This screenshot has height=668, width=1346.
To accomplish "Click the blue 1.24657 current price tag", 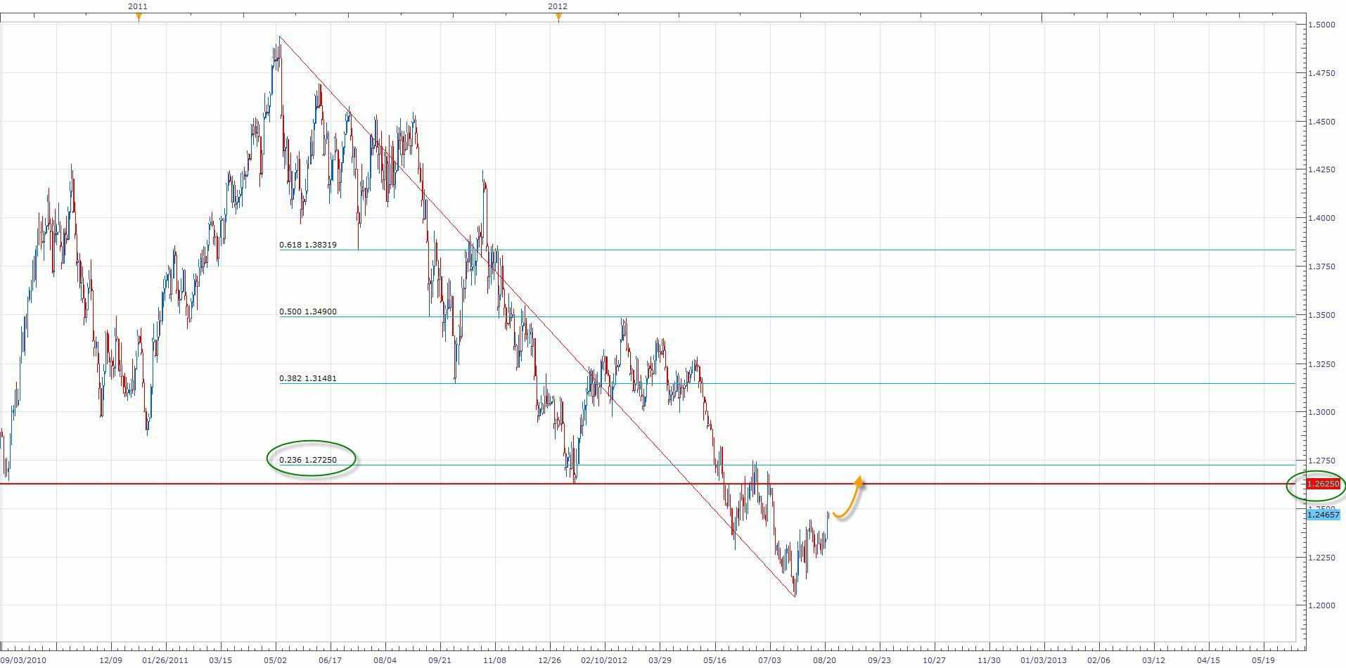I will coord(1323,515).
